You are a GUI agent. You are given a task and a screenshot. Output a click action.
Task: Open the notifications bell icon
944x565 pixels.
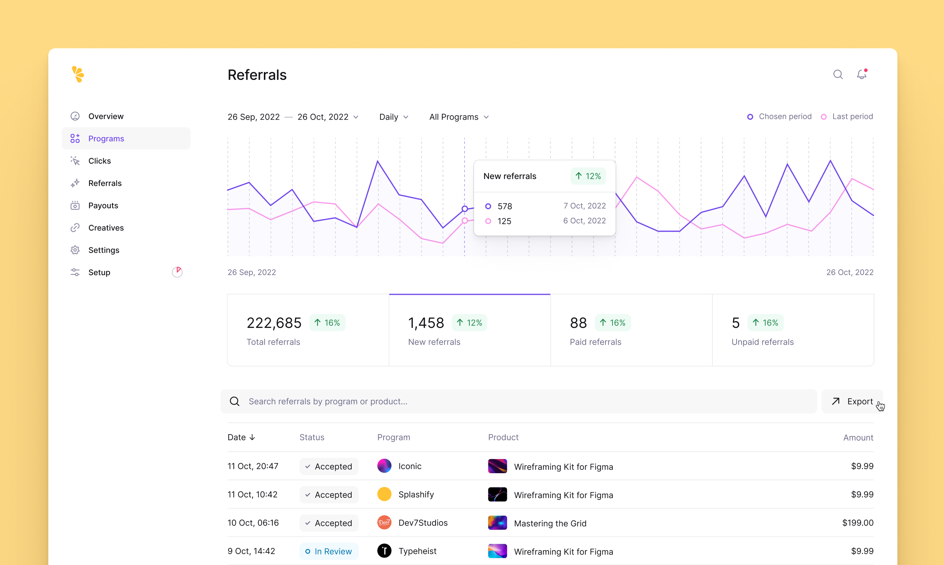click(x=861, y=75)
